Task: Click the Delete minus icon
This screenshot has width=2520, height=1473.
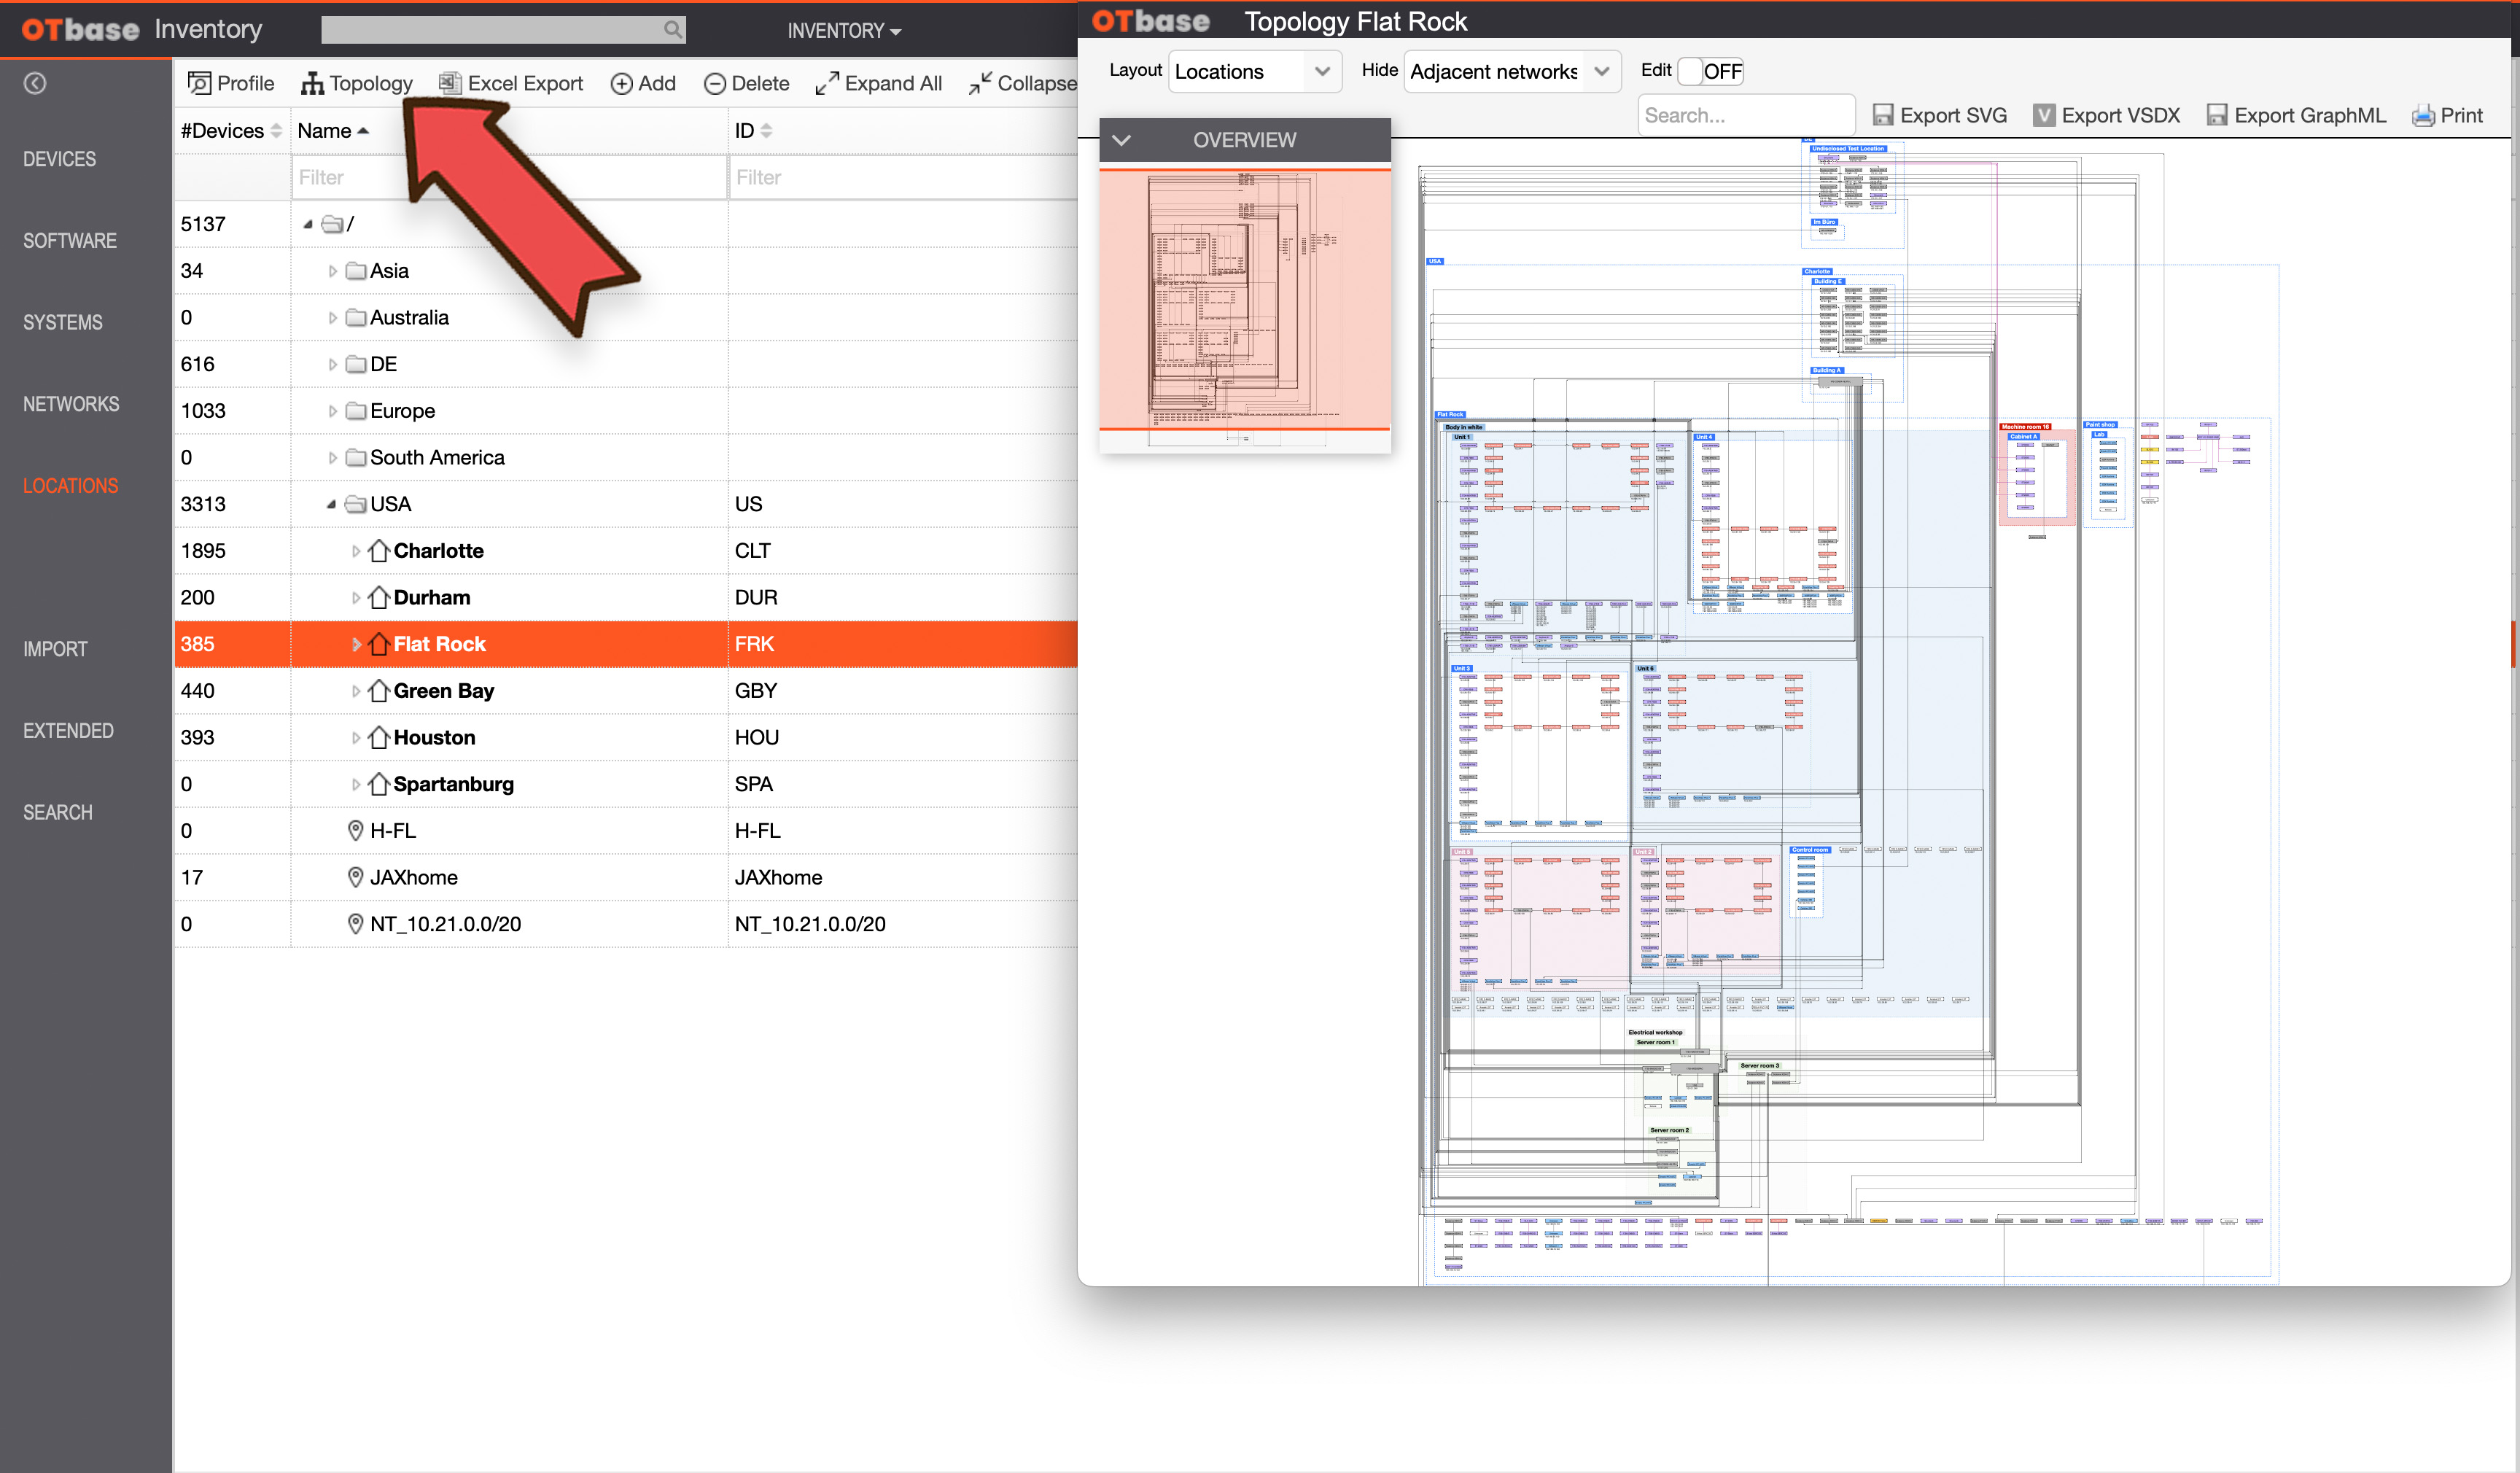Action: pos(715,84)
